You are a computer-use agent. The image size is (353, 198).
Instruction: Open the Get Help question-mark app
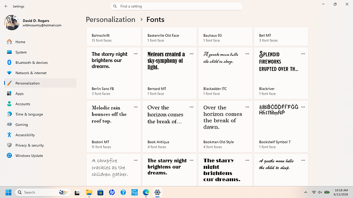(x=123, y=192)
